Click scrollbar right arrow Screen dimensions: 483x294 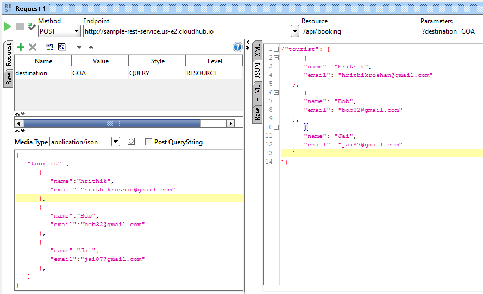(x=230, y=124)
